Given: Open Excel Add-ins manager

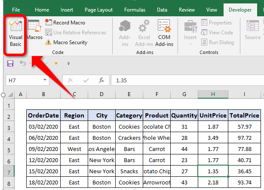Looking at the screenshot, I should pyautogui.click(x=144, y=33).
